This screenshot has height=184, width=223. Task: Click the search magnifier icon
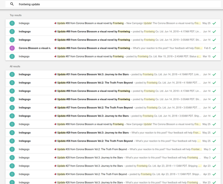click(x=12, y=4)
